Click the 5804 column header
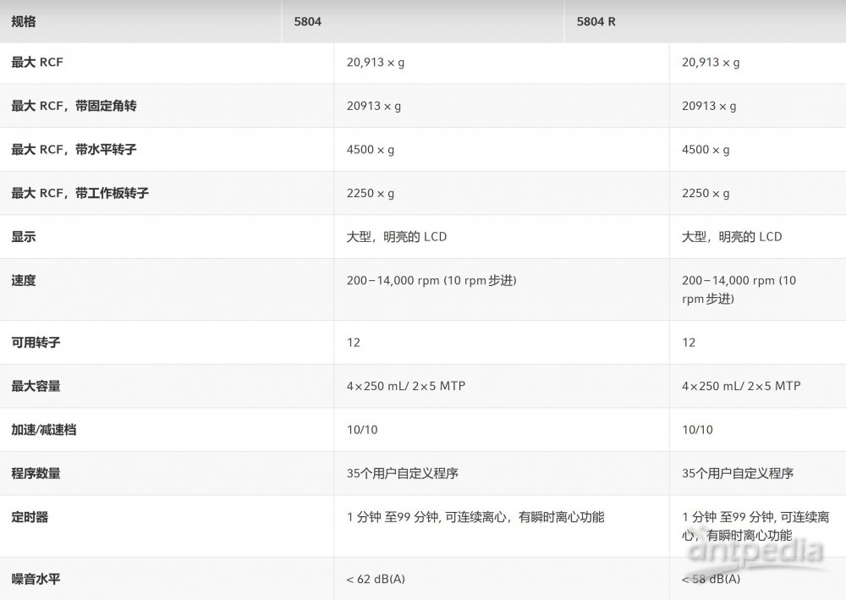The width and height of the screenshot is (846, 600). tap(307, 21)
